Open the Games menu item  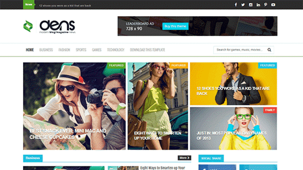click(x=97, y=50)
